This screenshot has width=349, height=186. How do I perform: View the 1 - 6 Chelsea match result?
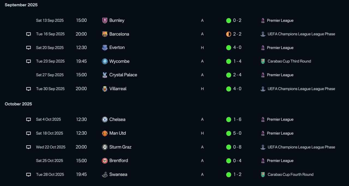click(237, 120)
